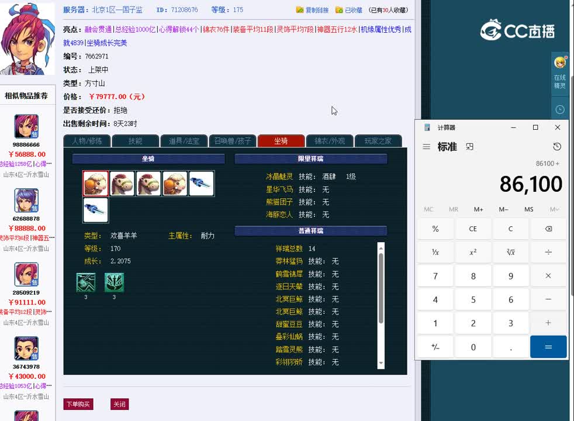Click the ￥56888.00 similar item thumbnail

26,126
